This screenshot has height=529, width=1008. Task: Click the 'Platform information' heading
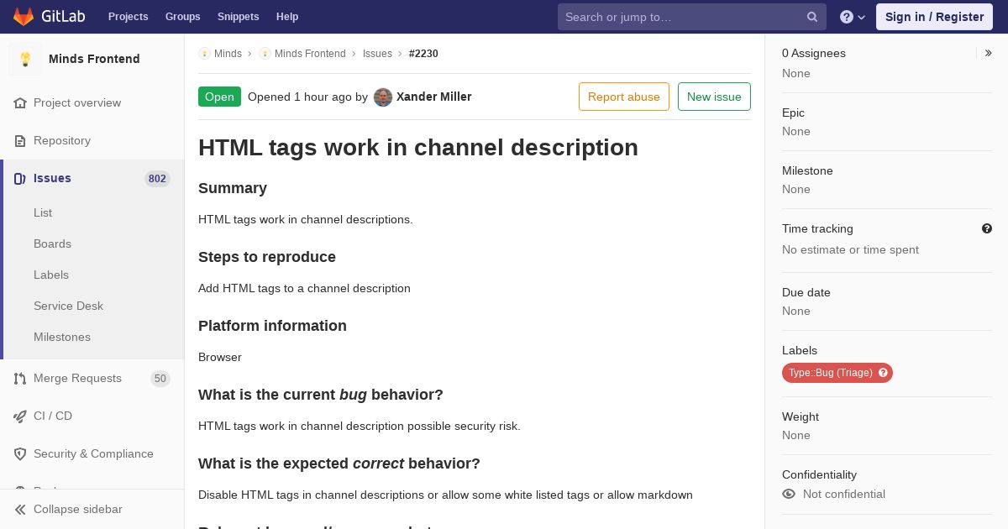[x=272, y=326]
